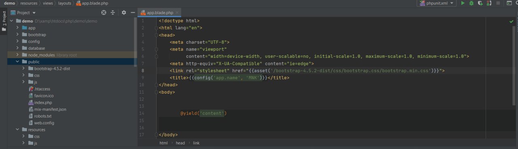Image resolution: width=518 pixels, height=149 pixels.
Task: Expand the app folder
Action: 18,28
